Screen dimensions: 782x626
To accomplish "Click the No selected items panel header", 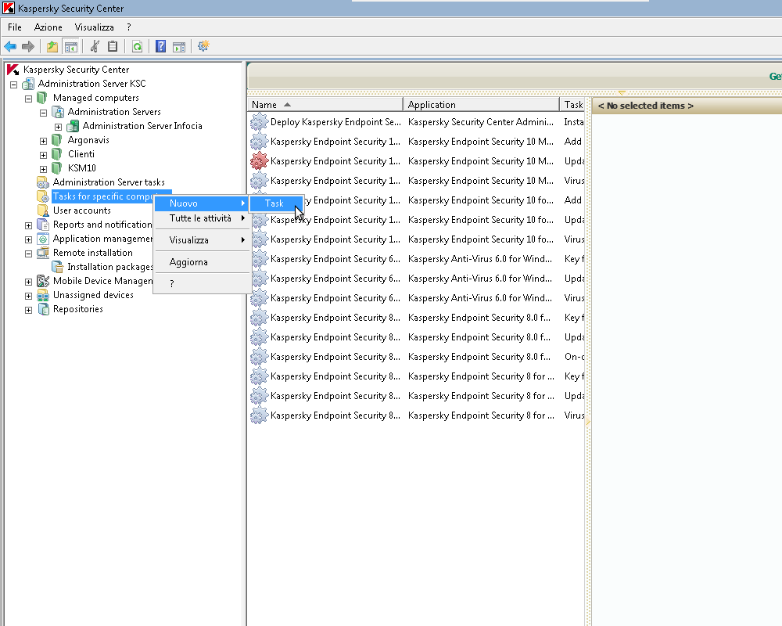I will coord(687,106).
